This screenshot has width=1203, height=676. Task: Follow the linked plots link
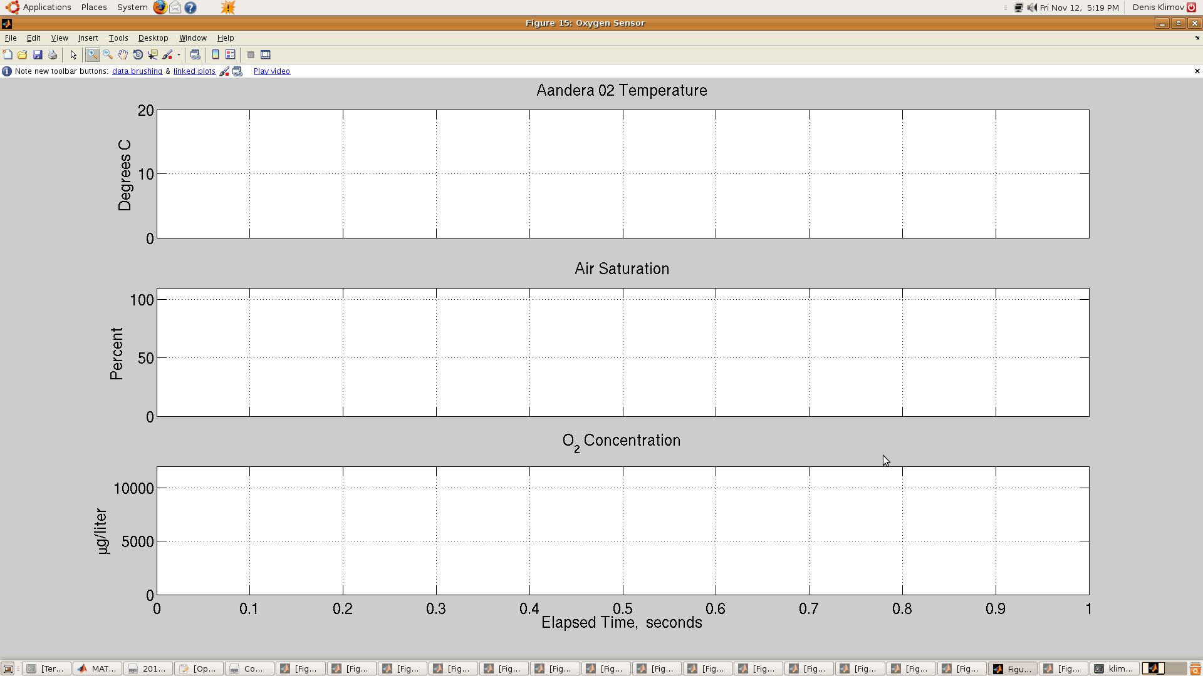click(x=194, y=71)
